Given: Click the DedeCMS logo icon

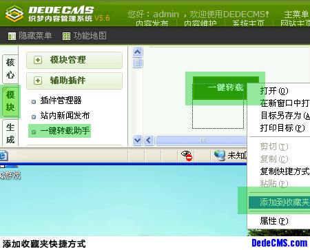Looking at the screenshot, I should click(14, 13).
